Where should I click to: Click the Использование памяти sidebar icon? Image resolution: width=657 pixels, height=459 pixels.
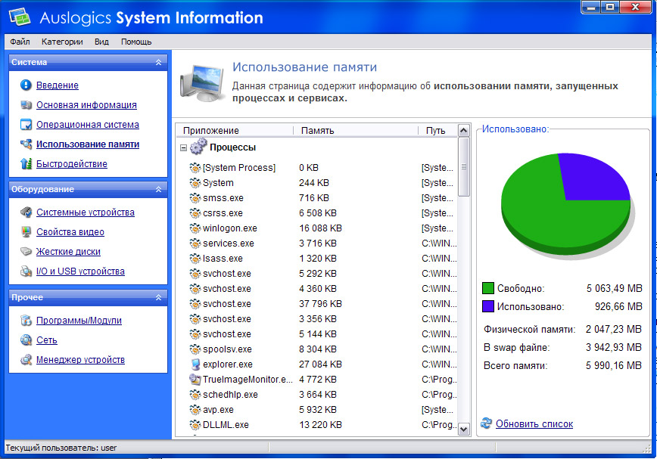26,144
